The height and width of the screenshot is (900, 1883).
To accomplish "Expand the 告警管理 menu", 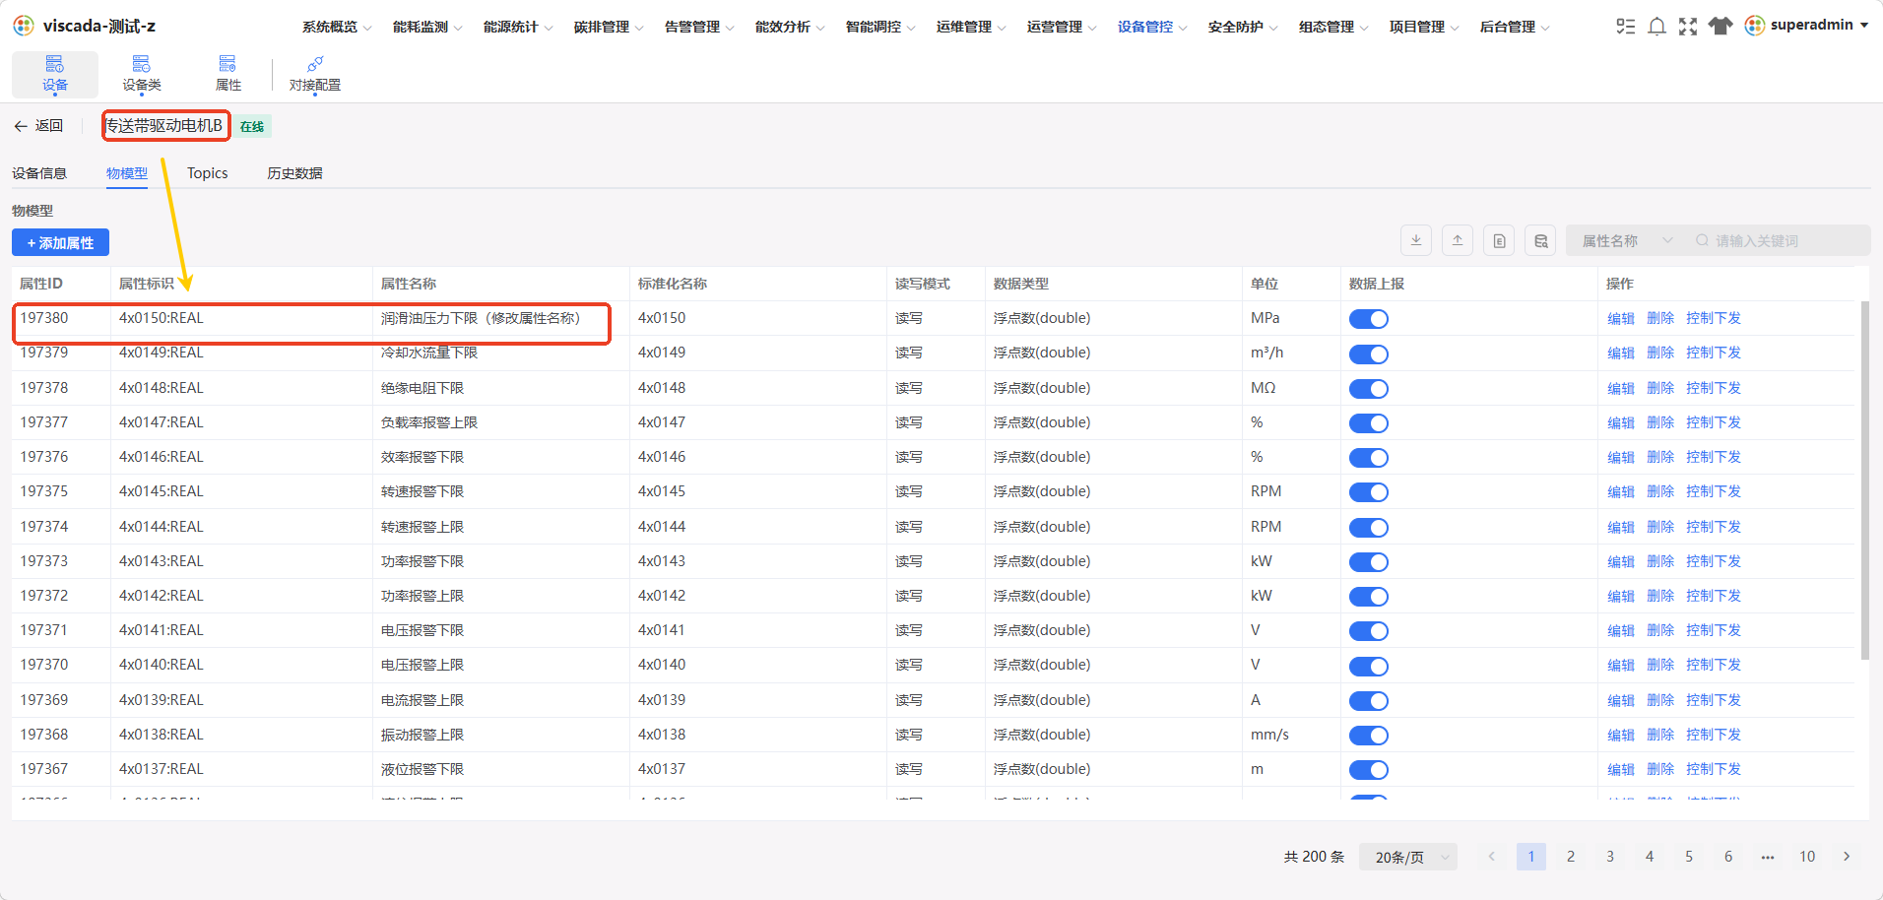I will pyautogui.click(x=699, y=27).
